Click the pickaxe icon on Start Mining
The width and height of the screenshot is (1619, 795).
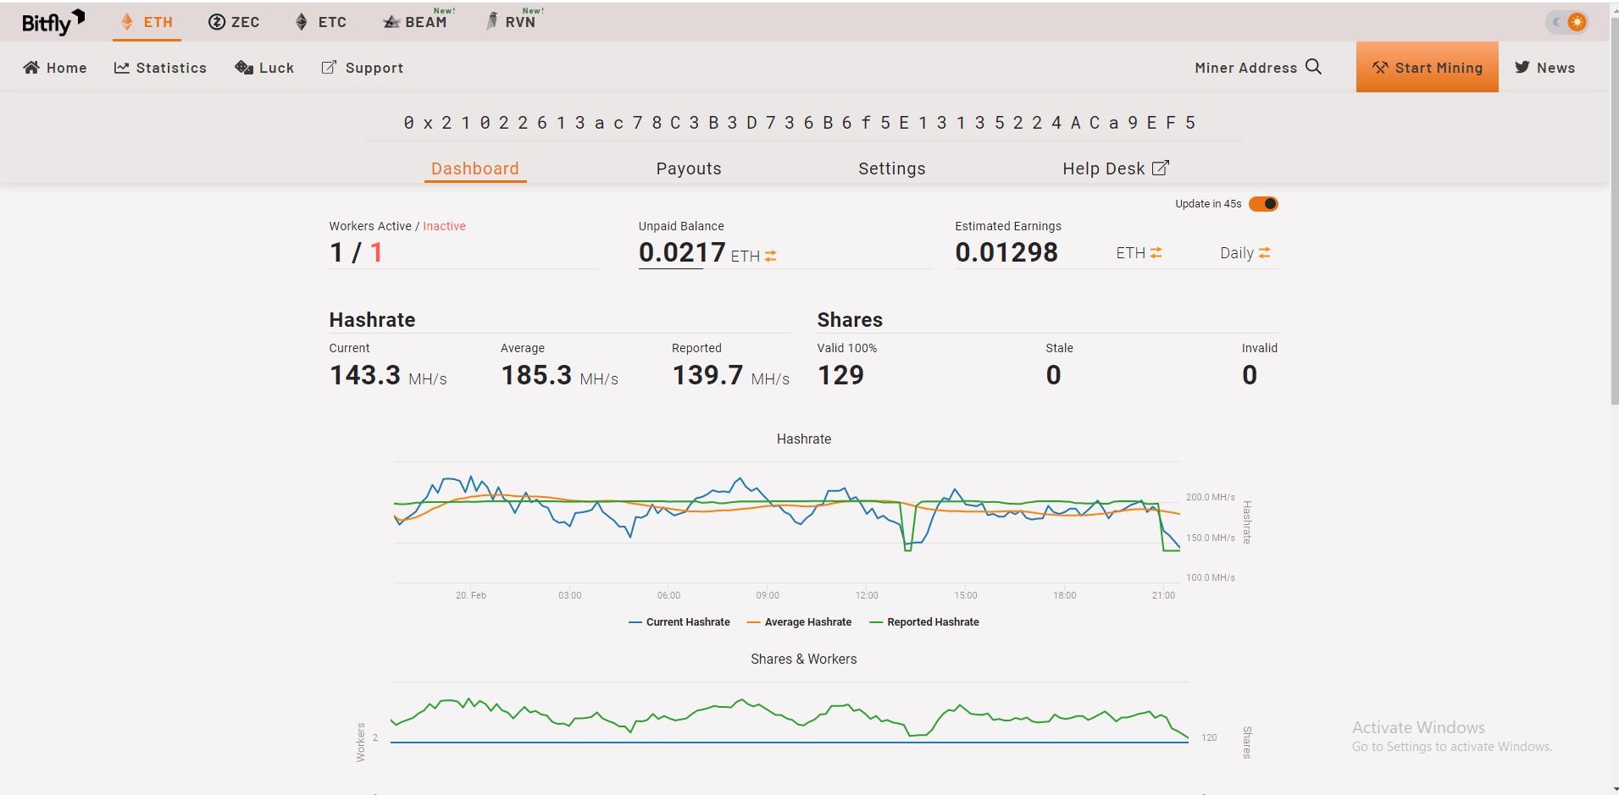[x=1380, y=67]
